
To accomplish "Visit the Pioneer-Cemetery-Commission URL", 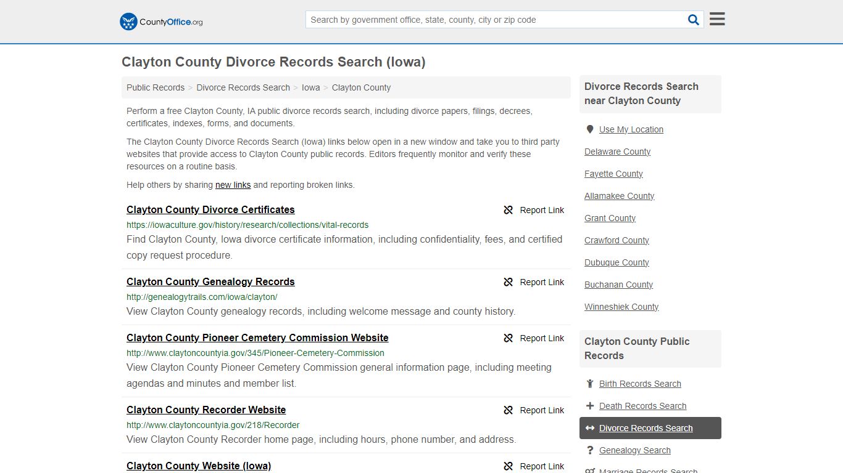I will [x=255, y=353].
